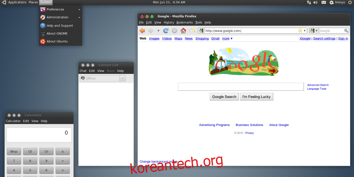Click Firefox back arrow button

(142, 31)
